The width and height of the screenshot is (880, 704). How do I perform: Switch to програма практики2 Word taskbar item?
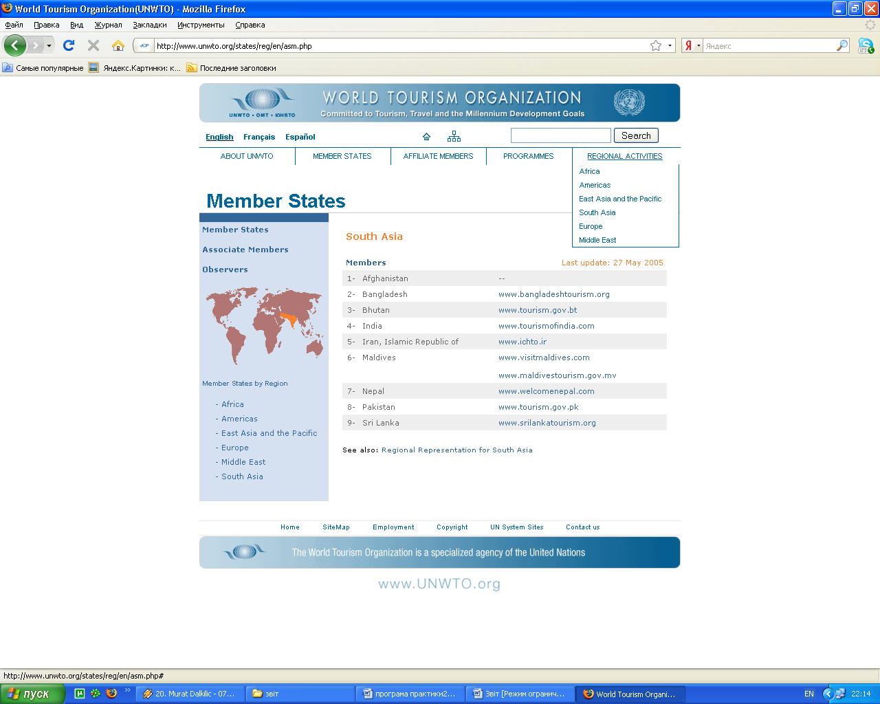point(410,694)
